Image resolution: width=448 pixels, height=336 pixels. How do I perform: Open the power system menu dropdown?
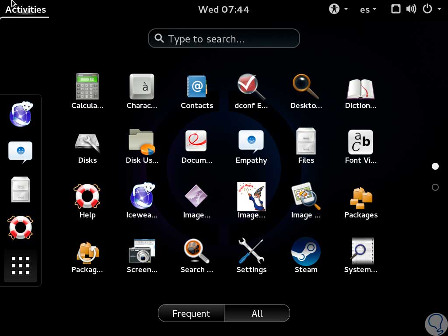pyautogui.click(x=431, y=9)
